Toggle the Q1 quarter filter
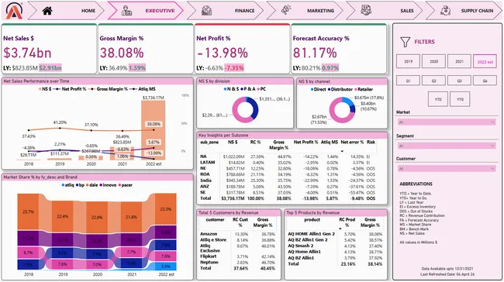Viewport: 504px width, 282px height. tap(408, 81)
